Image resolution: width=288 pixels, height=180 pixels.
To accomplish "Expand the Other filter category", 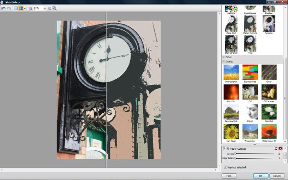I will tap(224, 57).
